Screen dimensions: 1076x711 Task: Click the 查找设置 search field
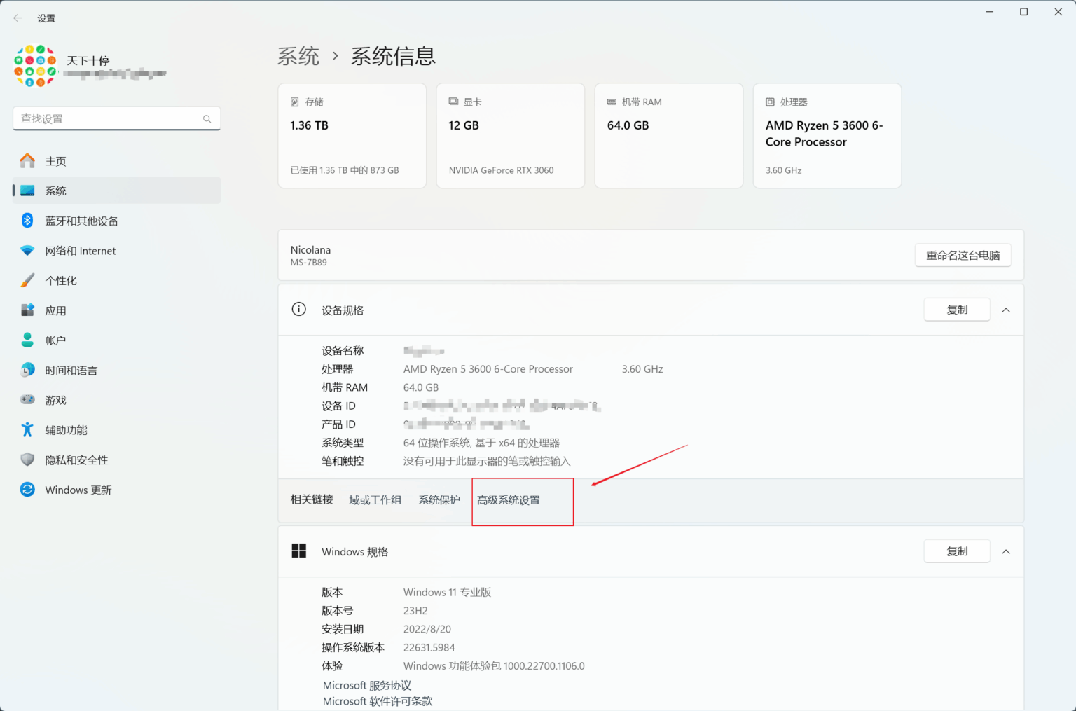pos(105,118)
